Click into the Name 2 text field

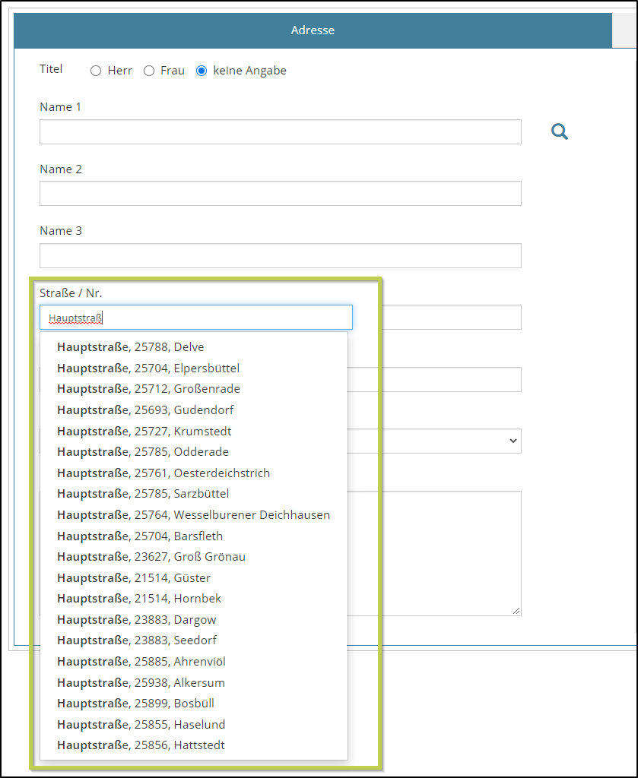280,193
